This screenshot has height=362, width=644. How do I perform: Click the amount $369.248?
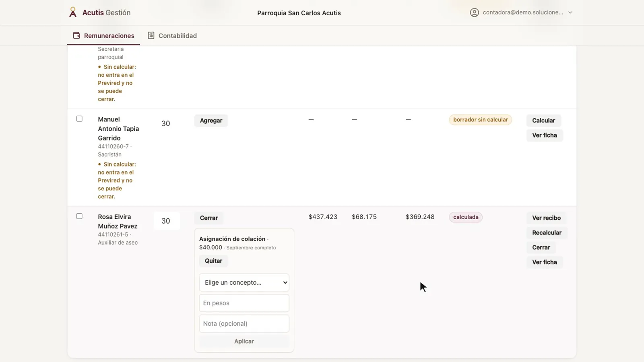coord(420,217)
